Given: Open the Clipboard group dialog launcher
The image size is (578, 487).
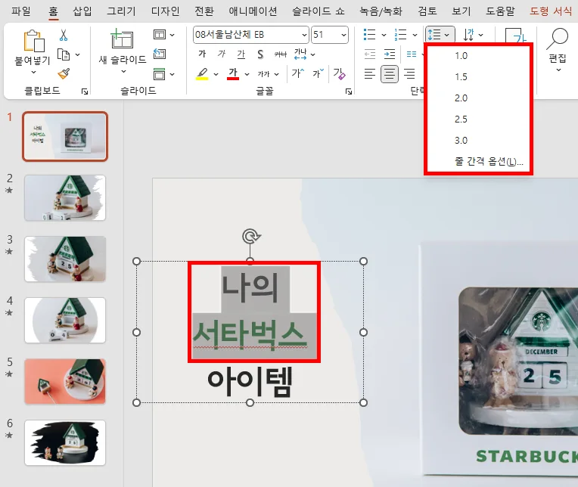Looking at the screenshot, I should tap(85, 92).
